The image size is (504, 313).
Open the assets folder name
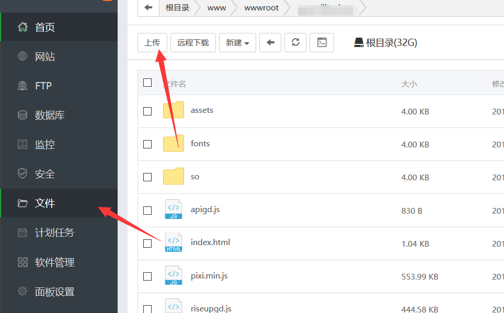202,110
